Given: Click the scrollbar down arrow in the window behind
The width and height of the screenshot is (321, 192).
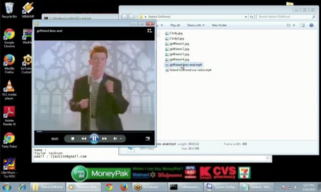Looking at the screenshot, I should (267, 158).
